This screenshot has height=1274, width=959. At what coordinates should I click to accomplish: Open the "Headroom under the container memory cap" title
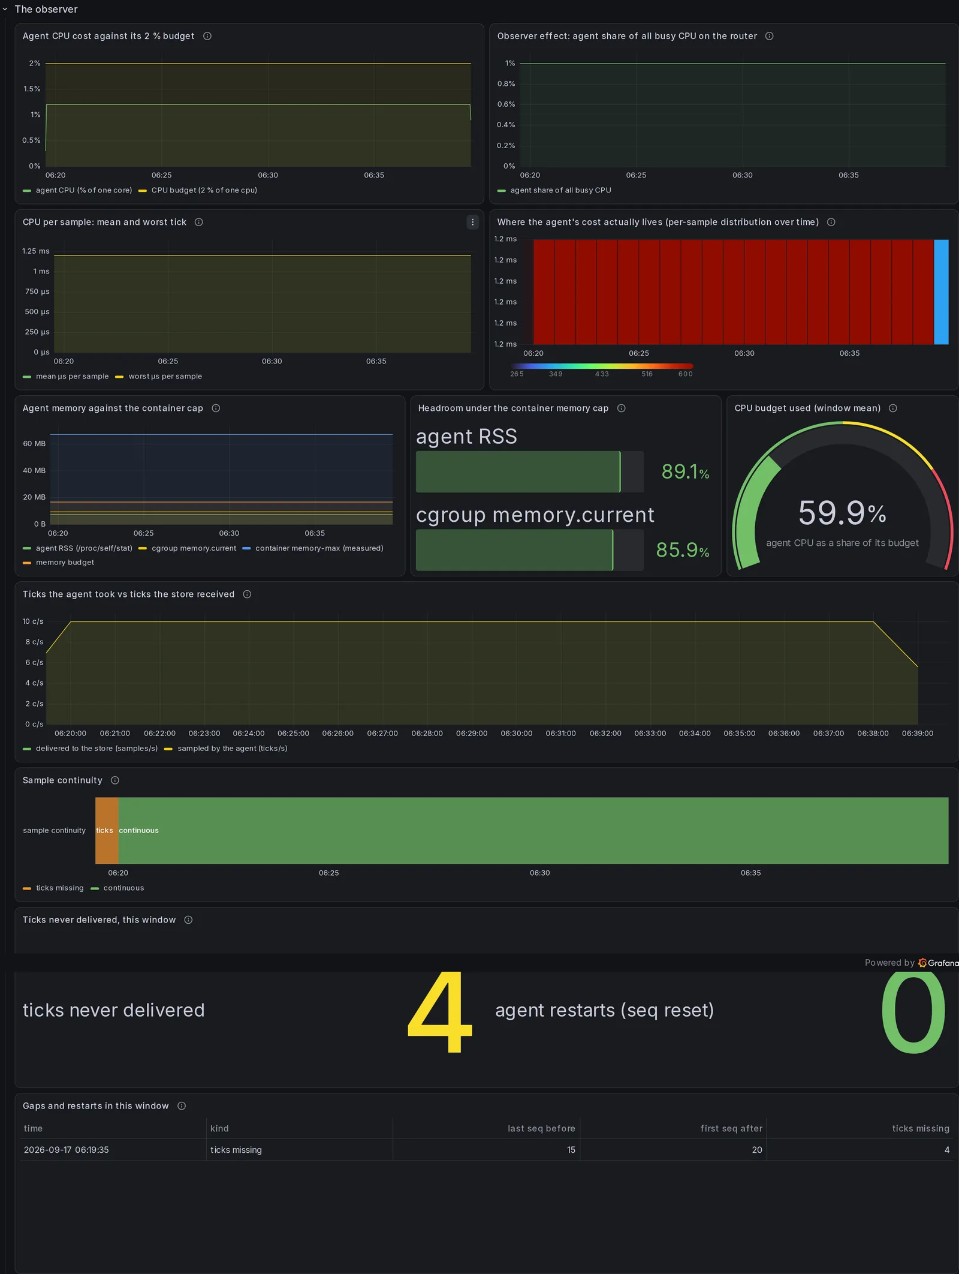513,408
